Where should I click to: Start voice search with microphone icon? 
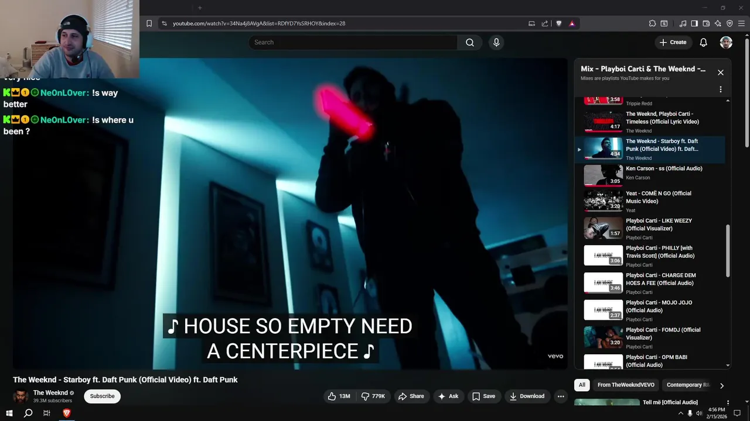tap(496, 42)
